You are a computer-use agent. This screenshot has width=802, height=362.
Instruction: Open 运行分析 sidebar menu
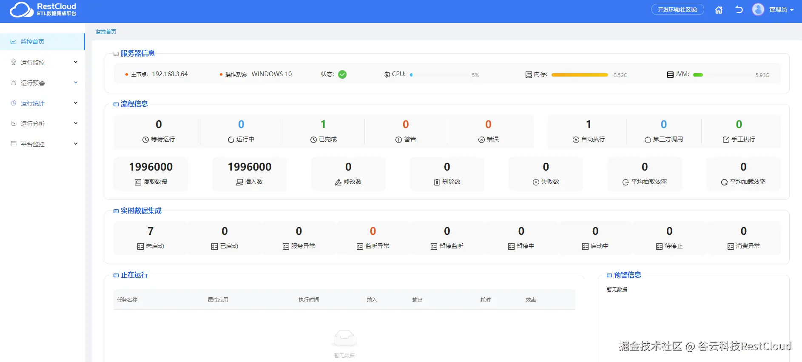click(x=43, y=123)
